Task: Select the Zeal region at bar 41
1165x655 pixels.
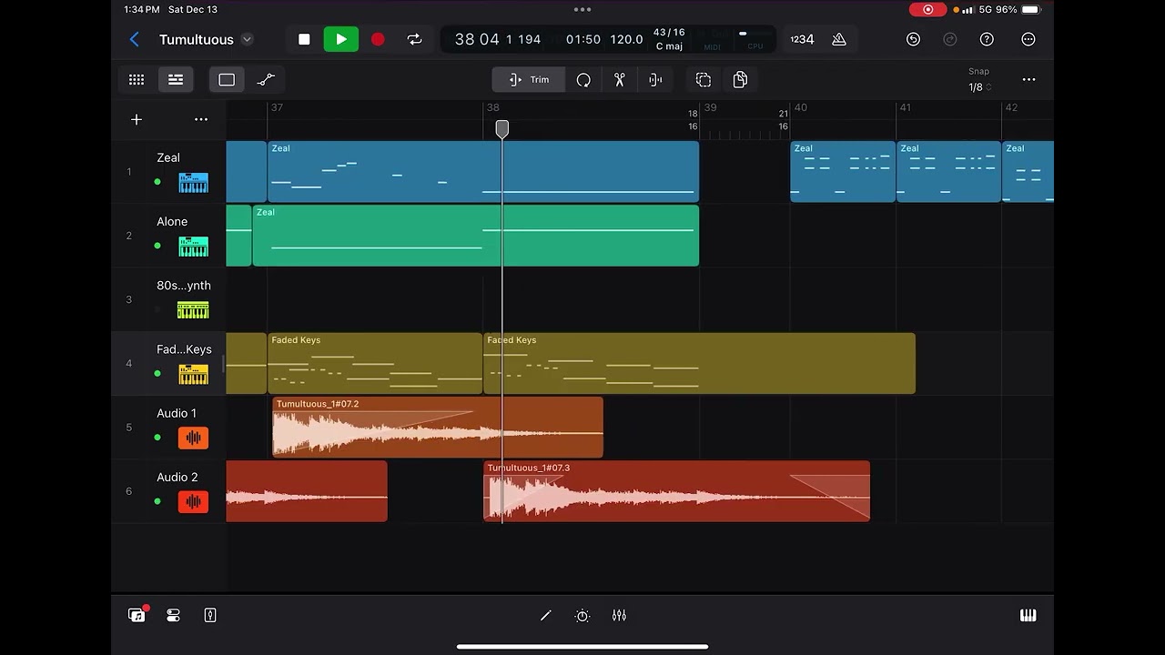Action: (x=948, y=172)
